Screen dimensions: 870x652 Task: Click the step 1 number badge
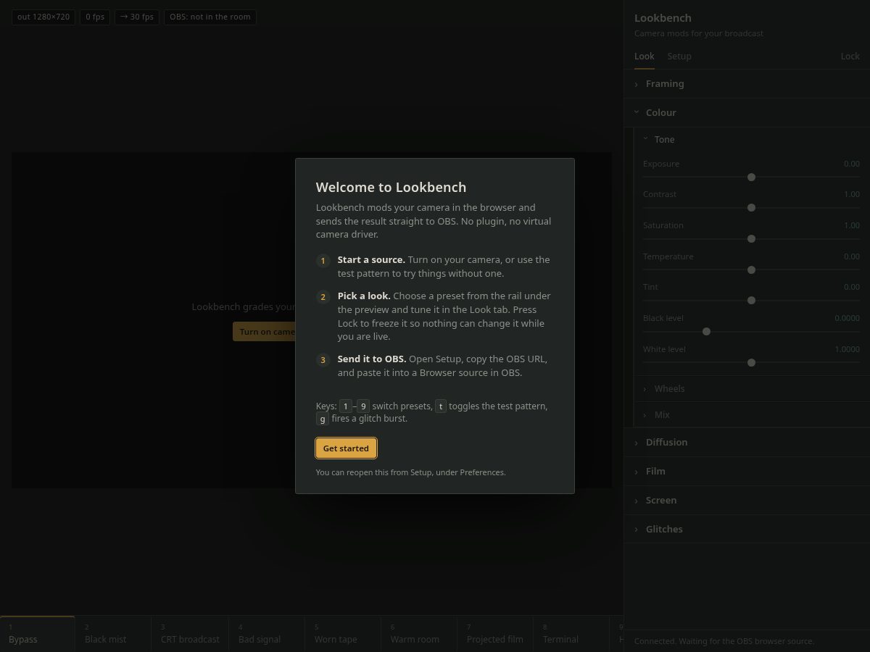[323, 261]
